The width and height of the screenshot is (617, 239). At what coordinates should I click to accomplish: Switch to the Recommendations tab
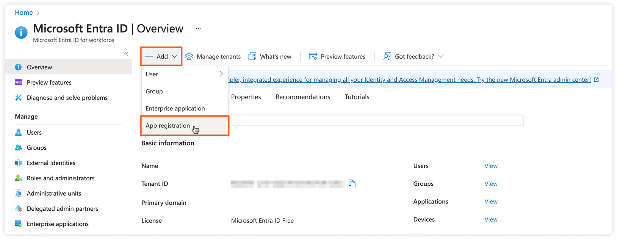(303, 97)
